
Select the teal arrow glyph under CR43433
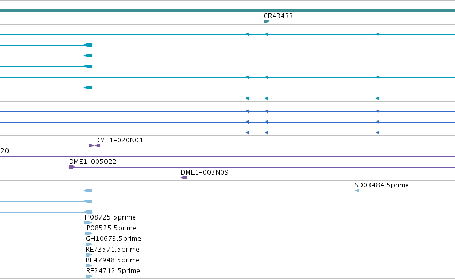pos(267,21)
